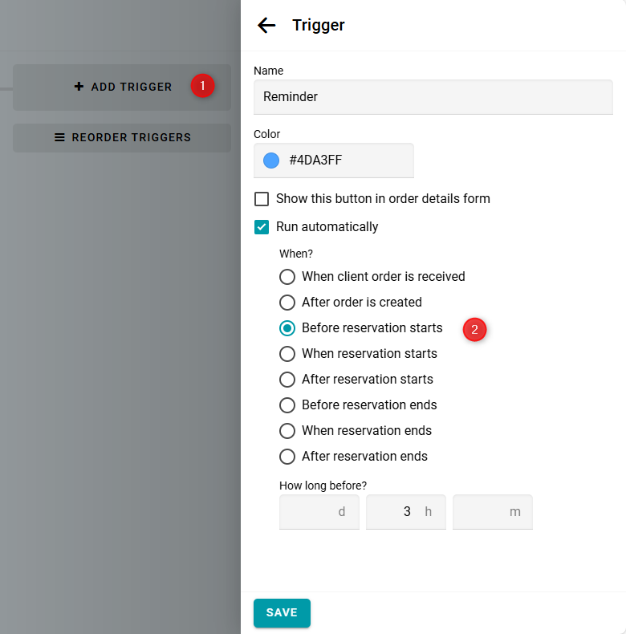
Task: Choose 'Before reservation ends' option
Action: click(287, 405)
